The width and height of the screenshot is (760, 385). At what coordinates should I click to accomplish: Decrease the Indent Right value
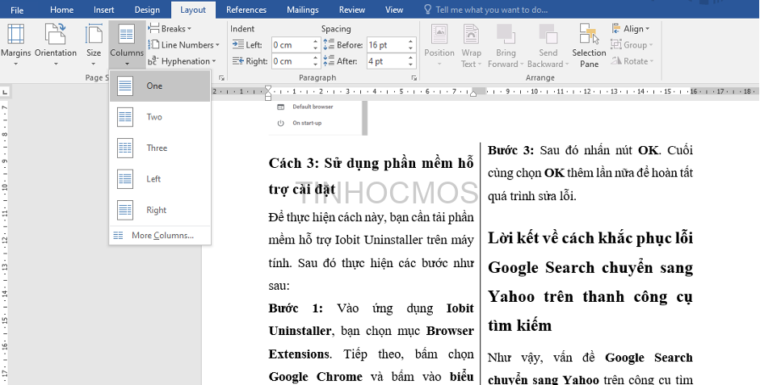coord(316,65)
